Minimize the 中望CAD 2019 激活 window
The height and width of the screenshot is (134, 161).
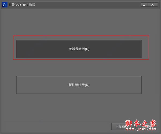point(144,5)
